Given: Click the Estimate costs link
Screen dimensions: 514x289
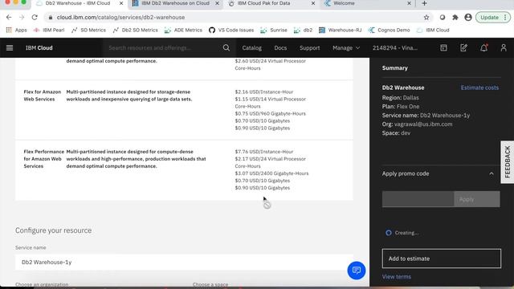Looking at the screenshot, I should tap(479, 88).
